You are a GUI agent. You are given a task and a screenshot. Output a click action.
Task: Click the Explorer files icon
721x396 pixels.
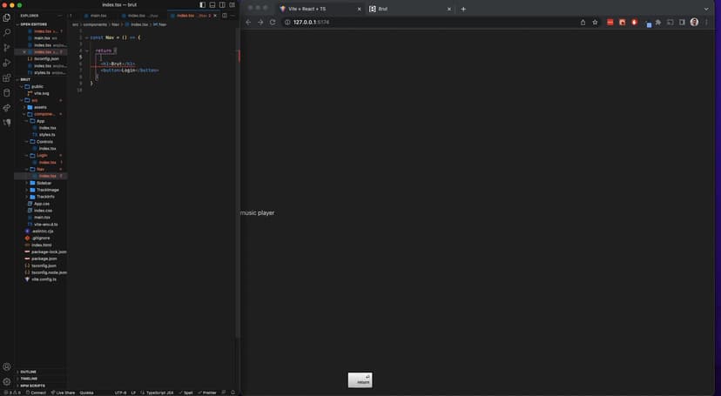click(x=7, y=17)
